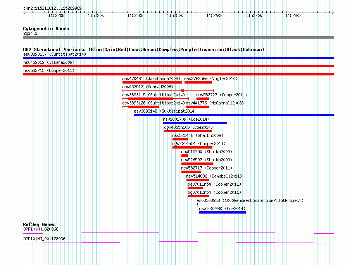Screen dimensions: 345x265
Task: Click the esv3893137 (Suktitipat2014) variant label
Action: (55, 54)
